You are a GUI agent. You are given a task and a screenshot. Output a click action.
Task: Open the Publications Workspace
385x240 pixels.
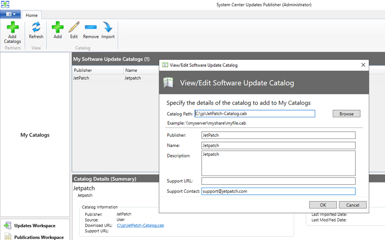(x=39, y=237)
